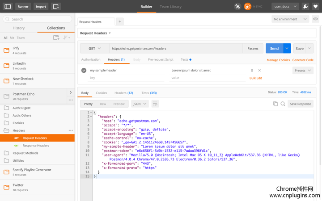Open No environment dropdown
The width and height of the screenshot is (322, 201).
click(290, 19)
